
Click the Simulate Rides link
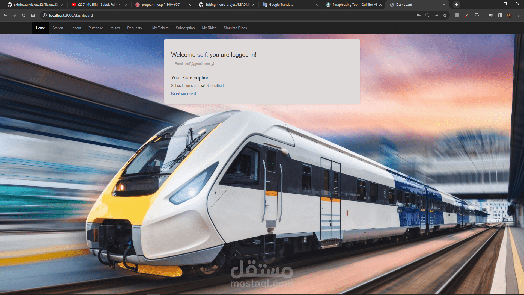(x=235, y=28)
